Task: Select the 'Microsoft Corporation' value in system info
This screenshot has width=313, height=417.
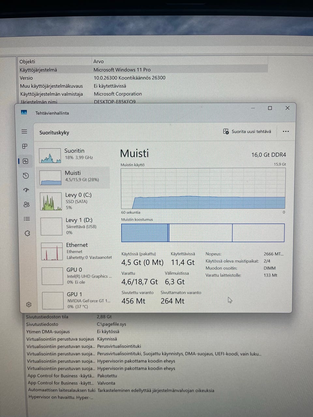Action: [118, 94]
